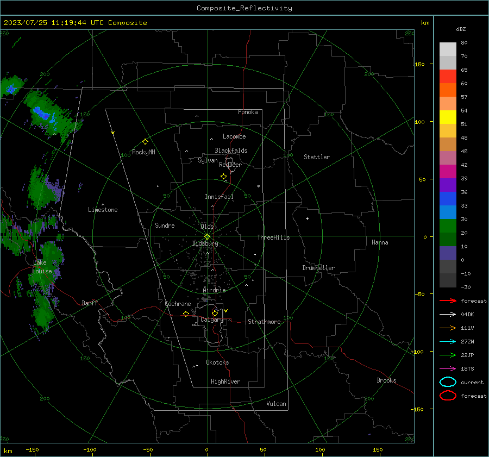Click the Okotoks label
The width and height of the screenshot is (489, 457).
click(217, 362)
